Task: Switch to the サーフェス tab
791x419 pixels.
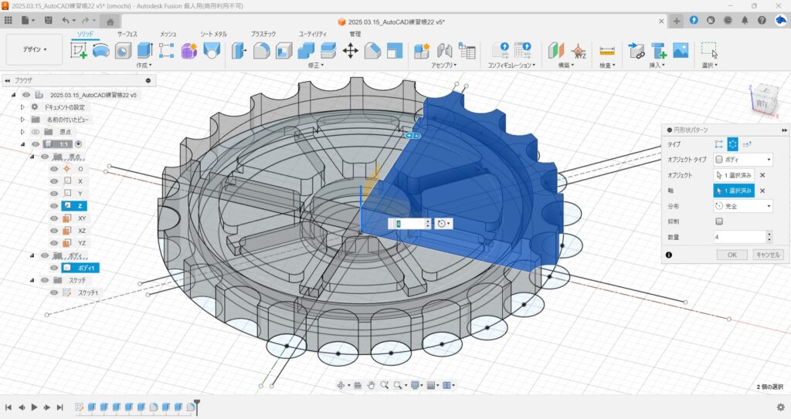Action: pyautogui.click(x=128, y=34)
